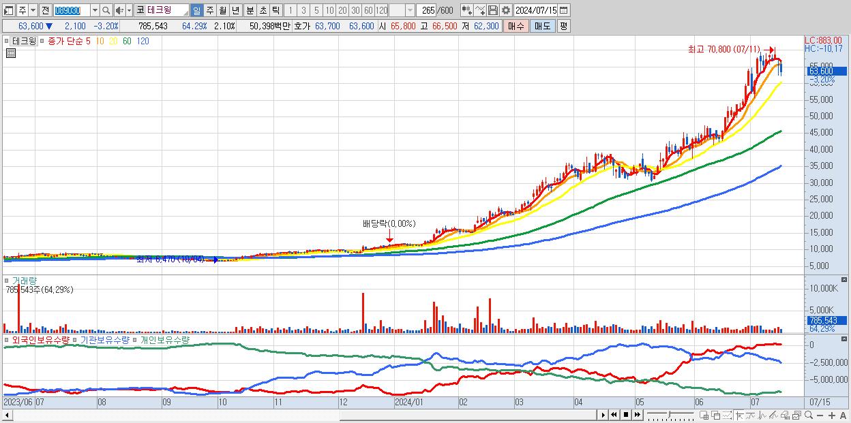Click the 개인보유수량 indicator legend

pos(165,339)
